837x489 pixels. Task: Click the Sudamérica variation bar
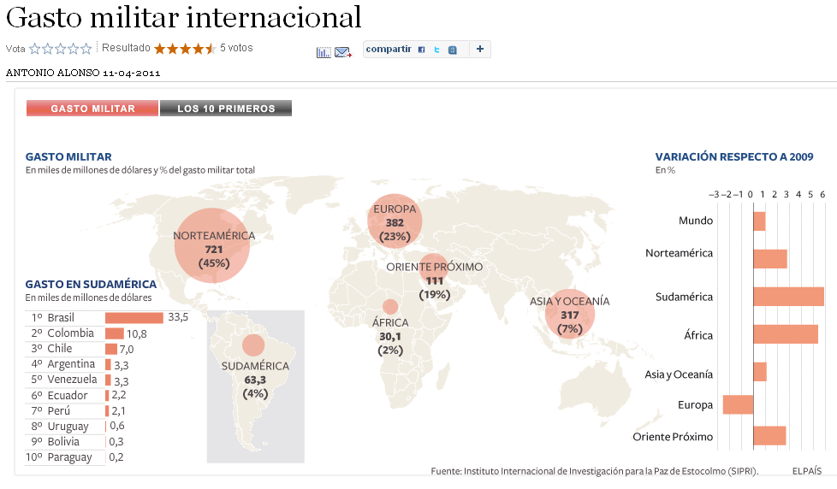(788, 297)
